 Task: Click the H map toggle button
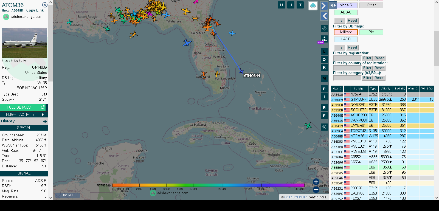click(291, 5)
